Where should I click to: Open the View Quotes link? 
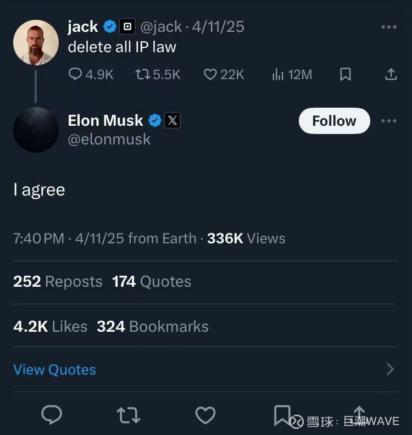point(55,370)
